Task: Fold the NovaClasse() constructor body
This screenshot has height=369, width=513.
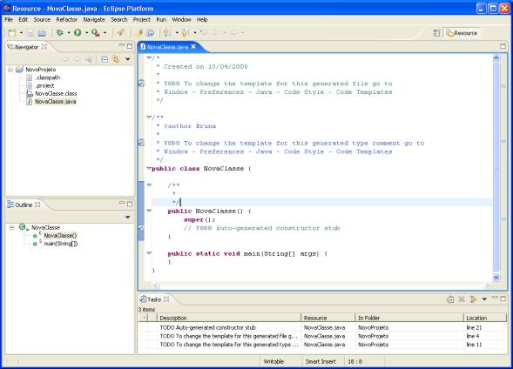Action: coord(149,211)
